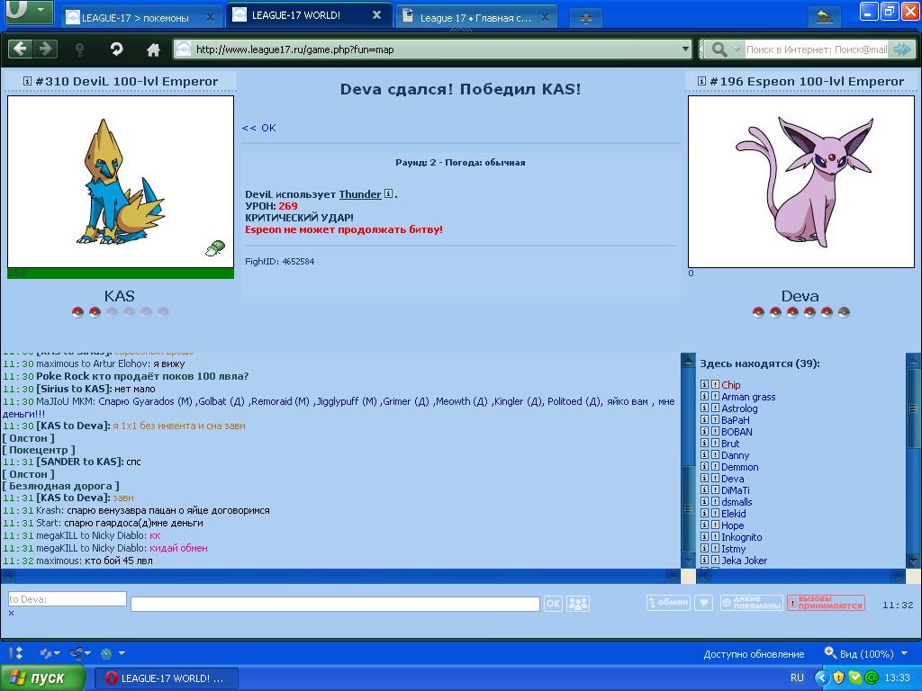Image resolution: width=922 pixels, height=691 pixels.
Task: Open info icon for #196 Espeon
Action: (701, 81)
